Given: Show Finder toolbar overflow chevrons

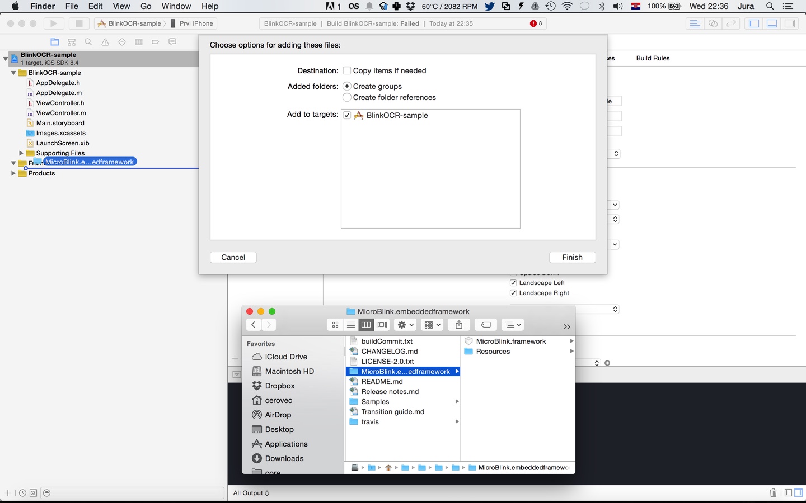Looking at the screenshot, I should [x=566, y=326].
